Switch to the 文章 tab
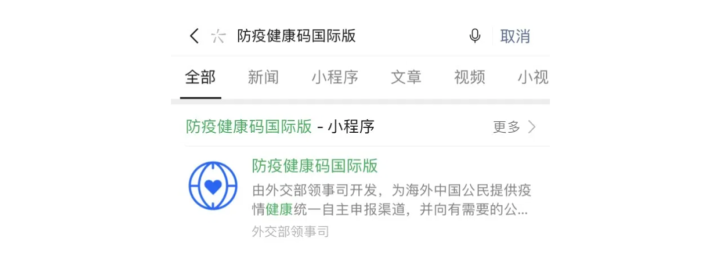 (406, 78)
